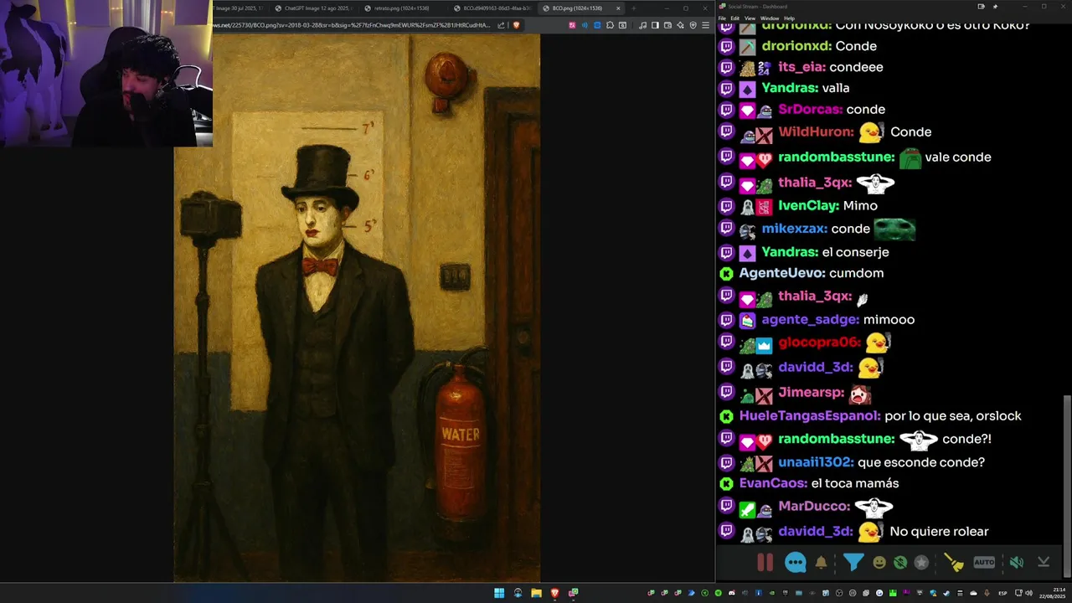Click the message 'No quiere rolear'
Image resolution: width=1072 pixels, height=603 pixels.
point(939,531)
